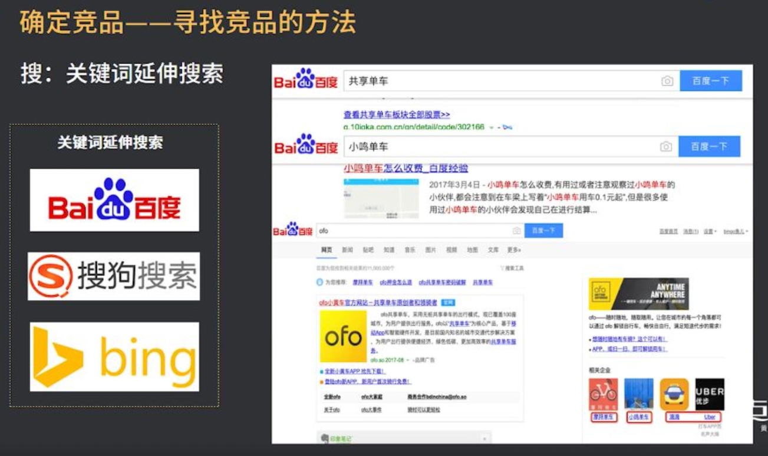Viewport: 768px width, 456px height.
Task: Open the ofo Anytime Anywhere banner
Action: (x=638, y=294)
